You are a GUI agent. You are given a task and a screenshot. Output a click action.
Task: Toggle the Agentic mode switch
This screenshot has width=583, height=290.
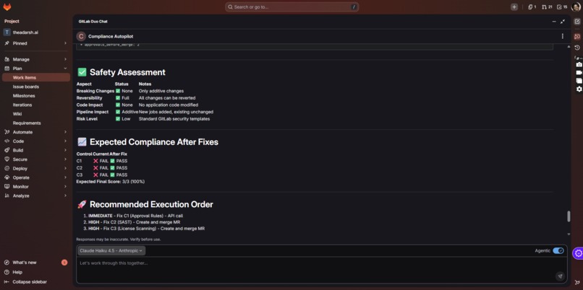point(558,251)
